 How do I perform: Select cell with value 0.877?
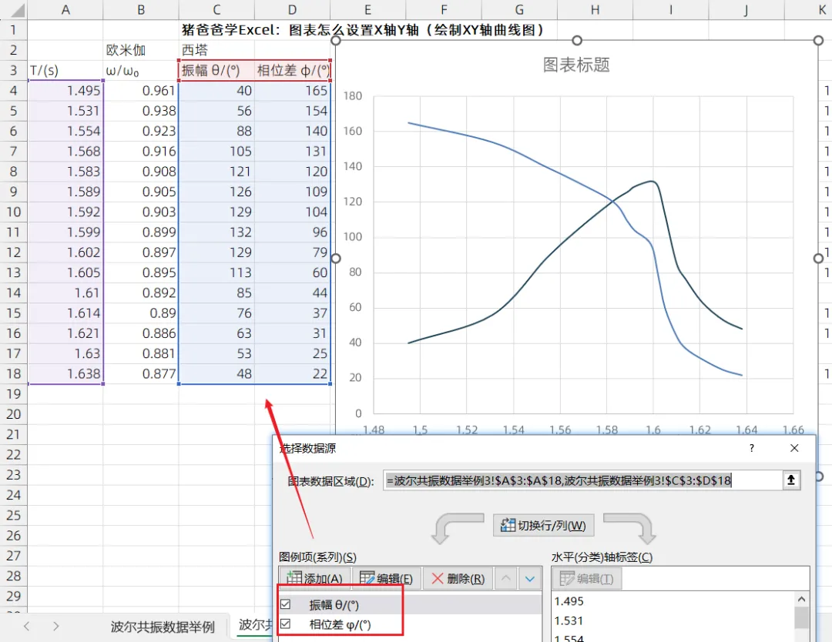[x=141, y=374]
